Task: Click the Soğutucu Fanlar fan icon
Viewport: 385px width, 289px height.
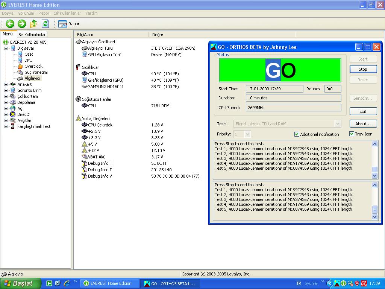Action: 78,99
